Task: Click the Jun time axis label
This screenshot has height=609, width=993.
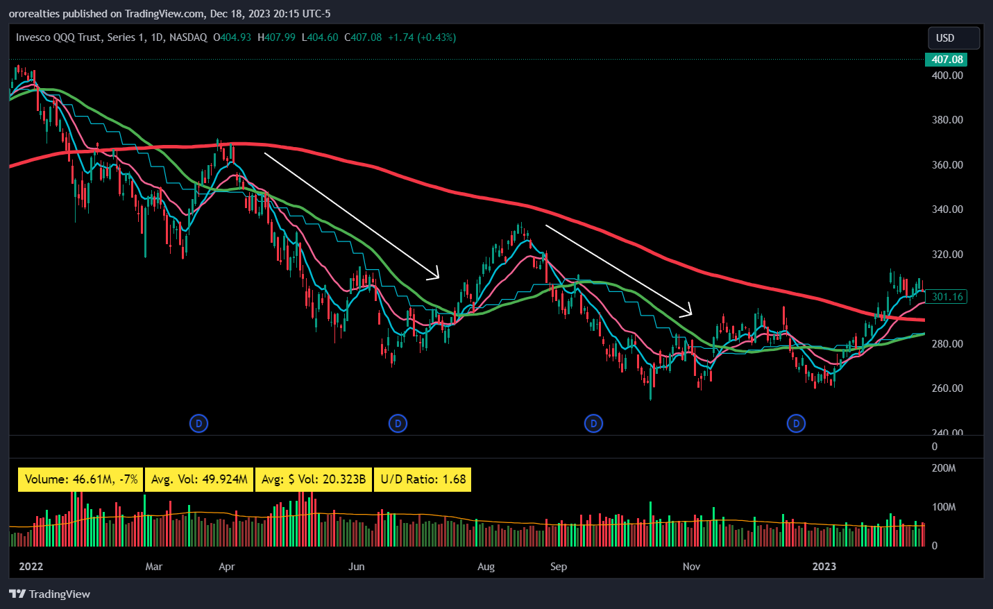Action: click(x=356, y=567)
